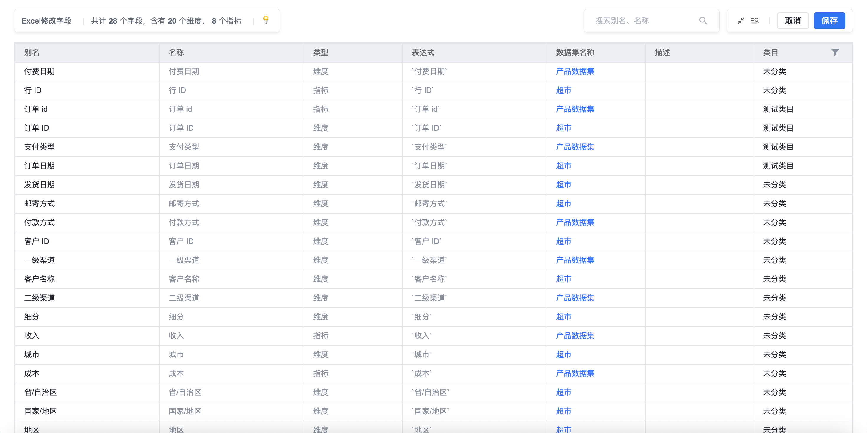Click 测试类目 category in 支付类型 row
This screenshot has height=433, width=867.
[x=778, y=147]
